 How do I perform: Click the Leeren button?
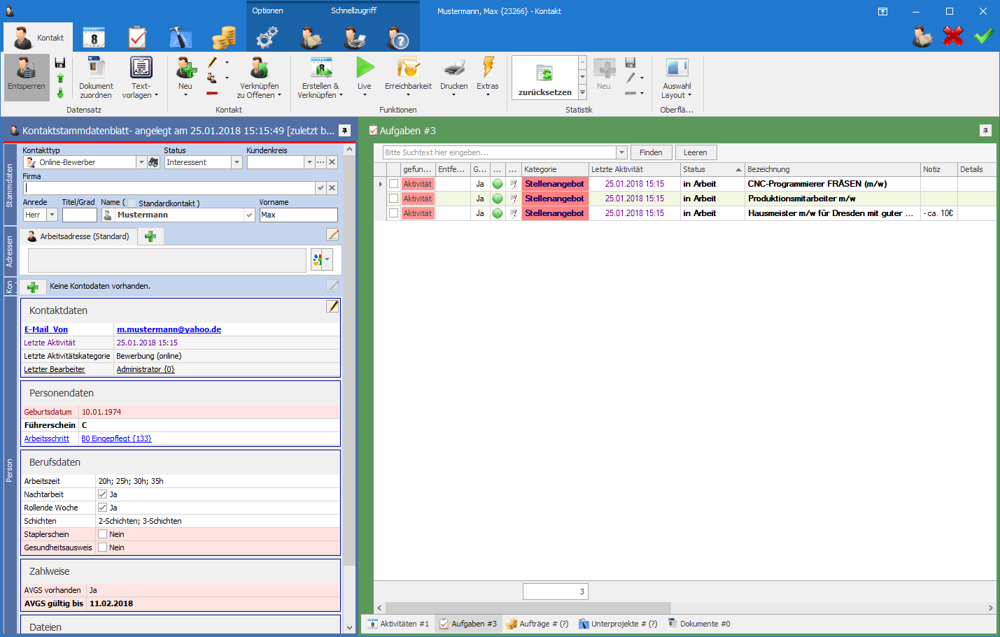coord(696,152)
